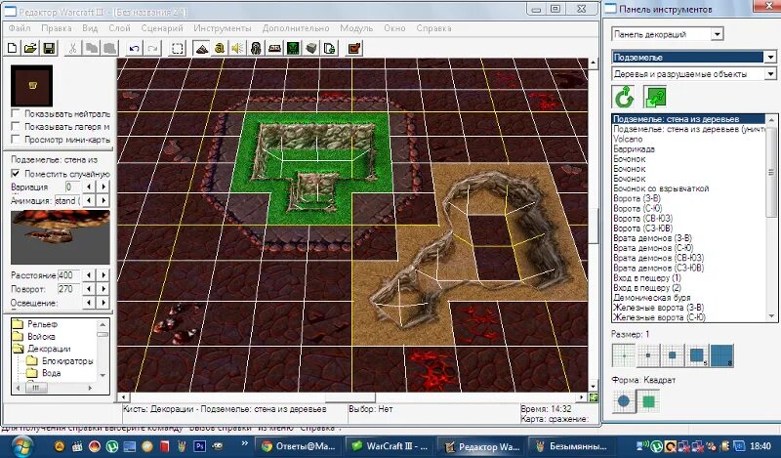Click the Undo arrow in the toolbar

[134, 49]
